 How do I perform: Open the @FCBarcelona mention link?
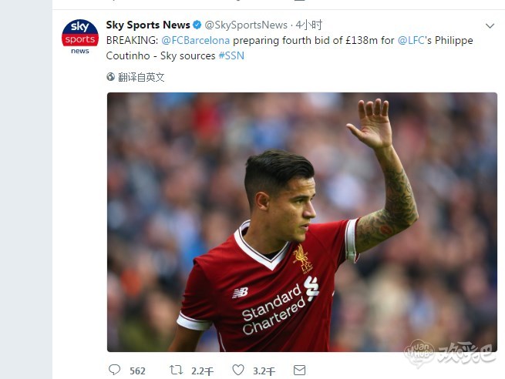(x=196, y=41)
